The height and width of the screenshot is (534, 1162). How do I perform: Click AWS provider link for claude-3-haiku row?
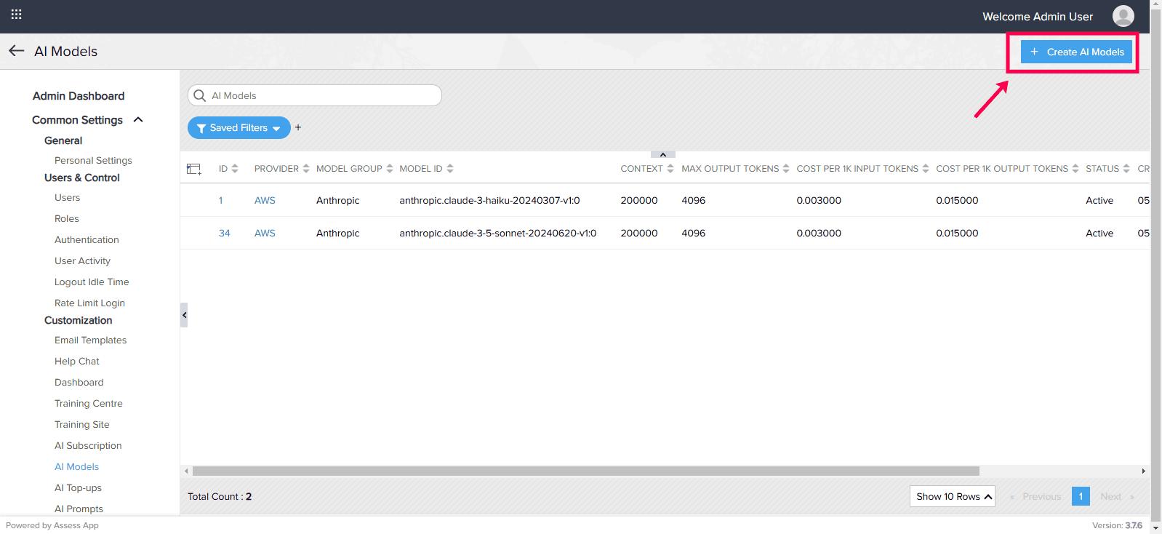pos(265,201)
